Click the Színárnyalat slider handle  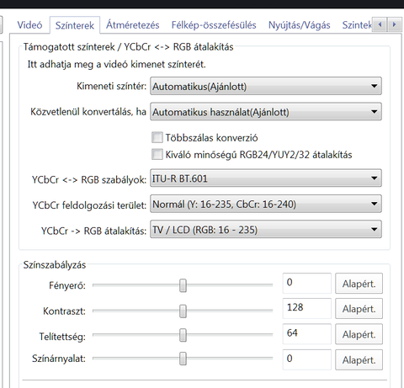click(x=183, y=359)
